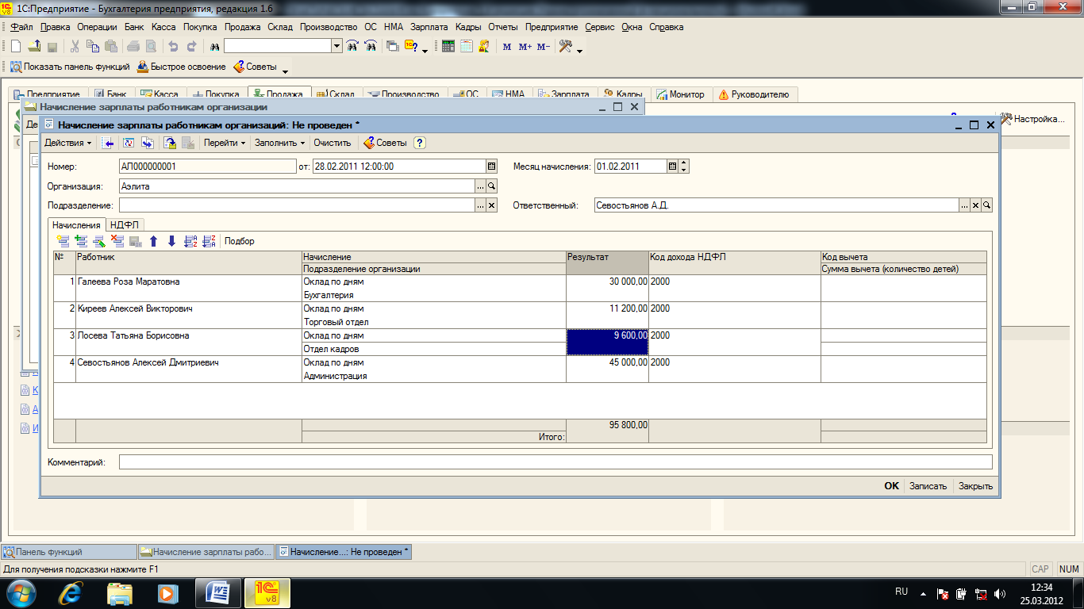Click the Быстрое освоение button
The image size is (1084, 609).
coord(182,67)
